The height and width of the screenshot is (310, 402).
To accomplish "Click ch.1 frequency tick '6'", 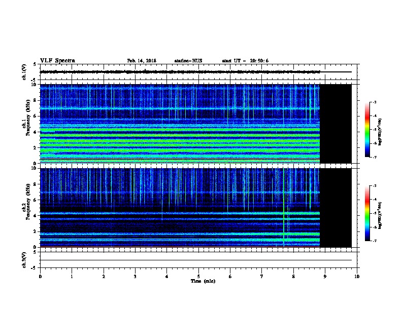I will [35, 116].
